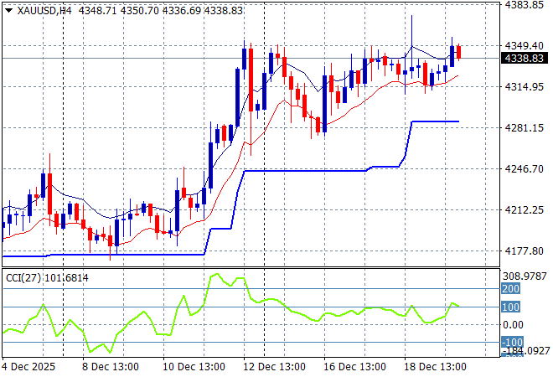The width and height of the screenshot is (553, 377).
Task: Click the CCI 200 level label
Action: pos(510,289)
